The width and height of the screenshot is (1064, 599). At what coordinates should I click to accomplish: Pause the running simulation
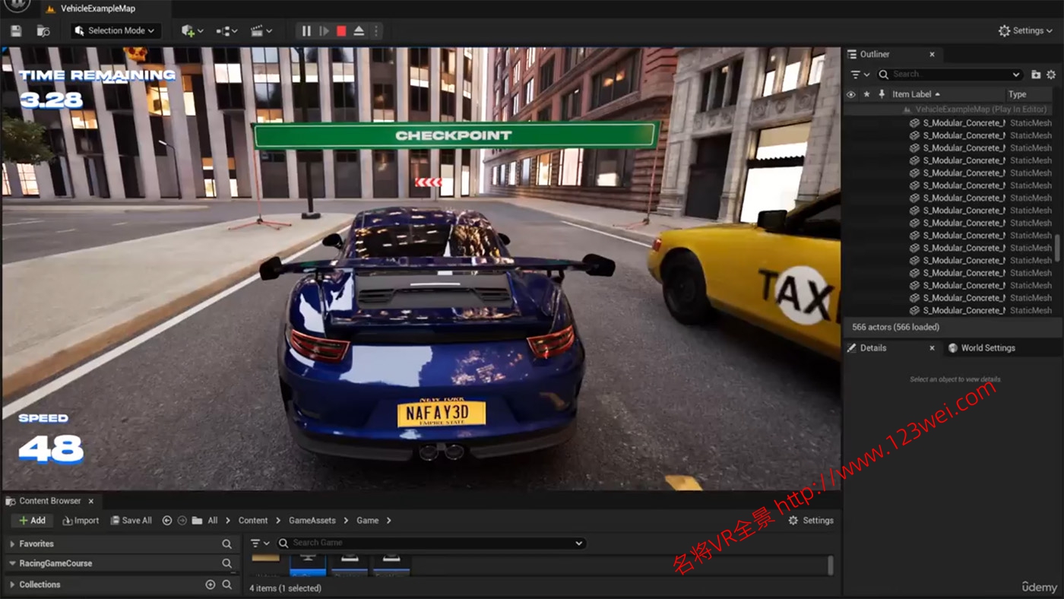306,31
